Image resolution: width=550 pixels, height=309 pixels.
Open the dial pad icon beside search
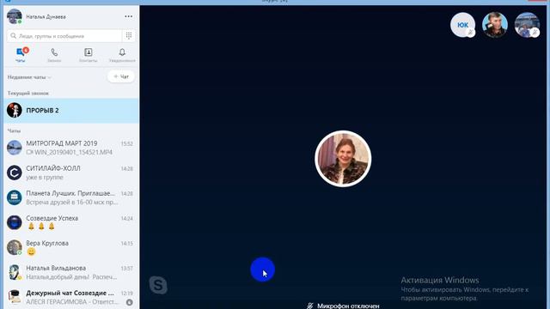coord(129,36)
